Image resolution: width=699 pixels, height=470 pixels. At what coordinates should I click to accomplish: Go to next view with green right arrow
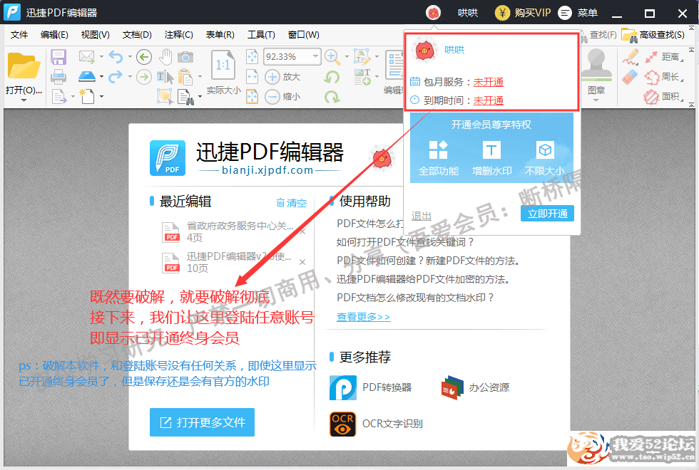point(143,77)
